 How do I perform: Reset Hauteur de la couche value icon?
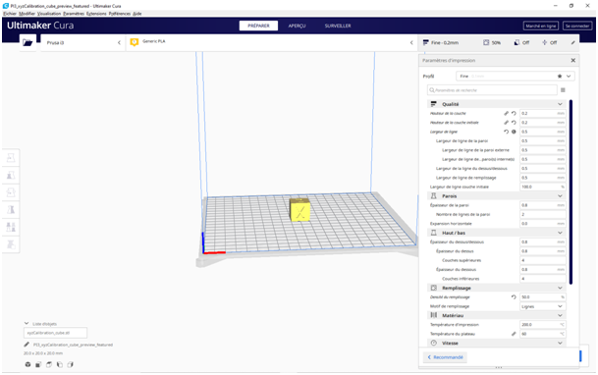click(514, 113)
